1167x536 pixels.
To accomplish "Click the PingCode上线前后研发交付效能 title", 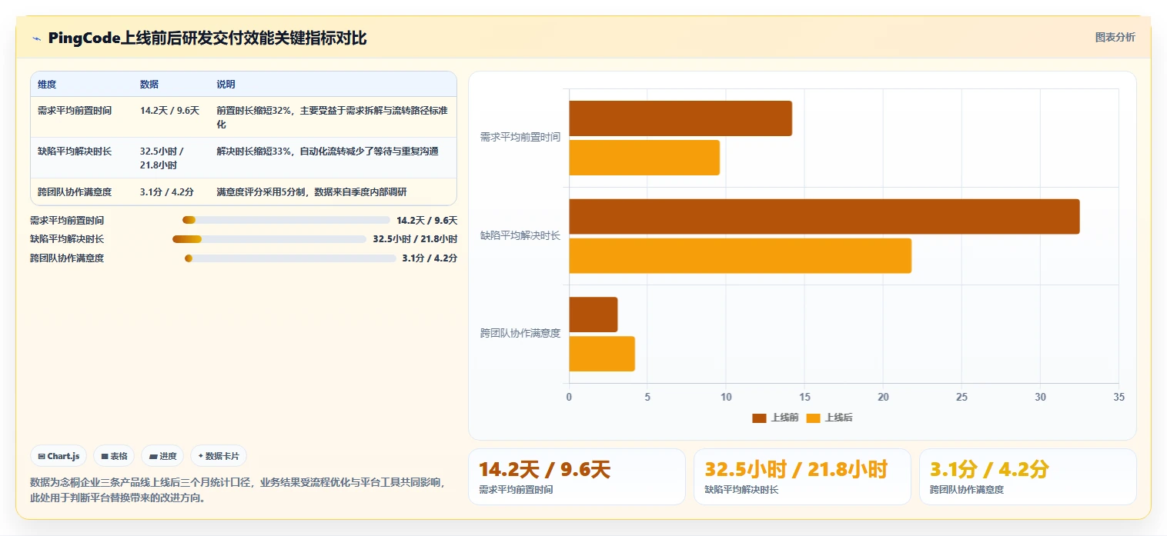I will click(x=207, y=38).
